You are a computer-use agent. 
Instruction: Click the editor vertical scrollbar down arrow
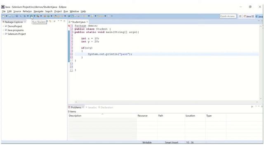261,99
